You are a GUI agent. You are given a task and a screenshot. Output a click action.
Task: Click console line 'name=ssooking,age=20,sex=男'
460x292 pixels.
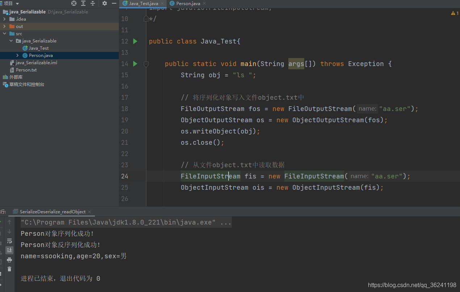74,256
